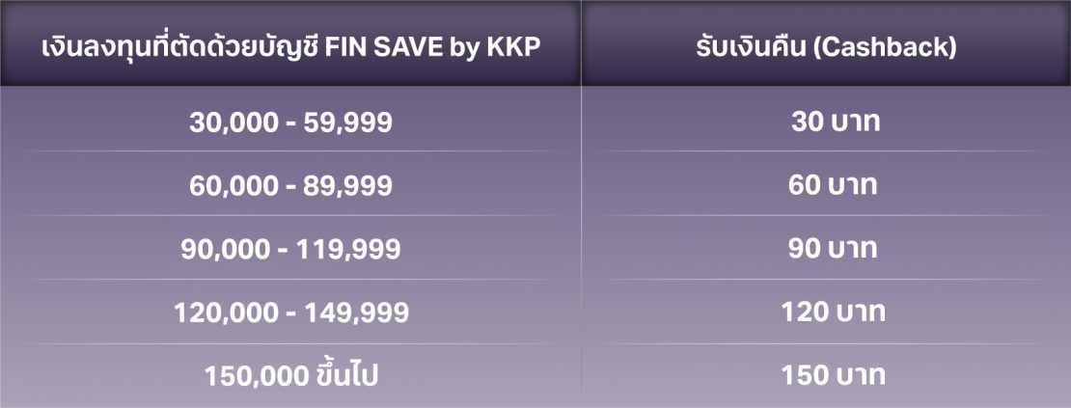Click the "รับเงินคืน" header text

click(749, 47)
